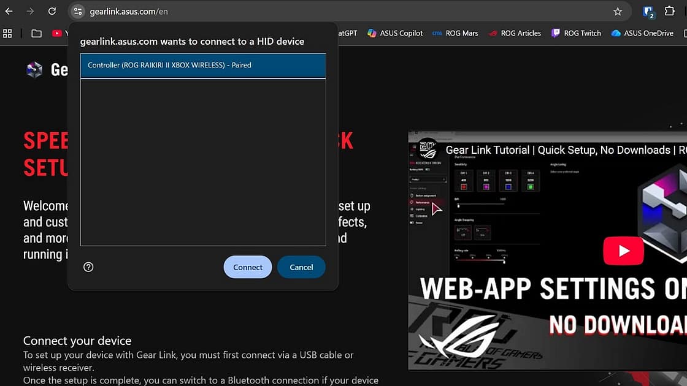Open site information icon in address bar
Image resolution: width=687 pixels, height=386 pixels.
[x=77, y=11]
